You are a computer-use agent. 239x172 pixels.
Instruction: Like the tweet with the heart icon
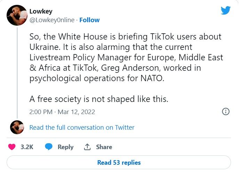[12, 147]
